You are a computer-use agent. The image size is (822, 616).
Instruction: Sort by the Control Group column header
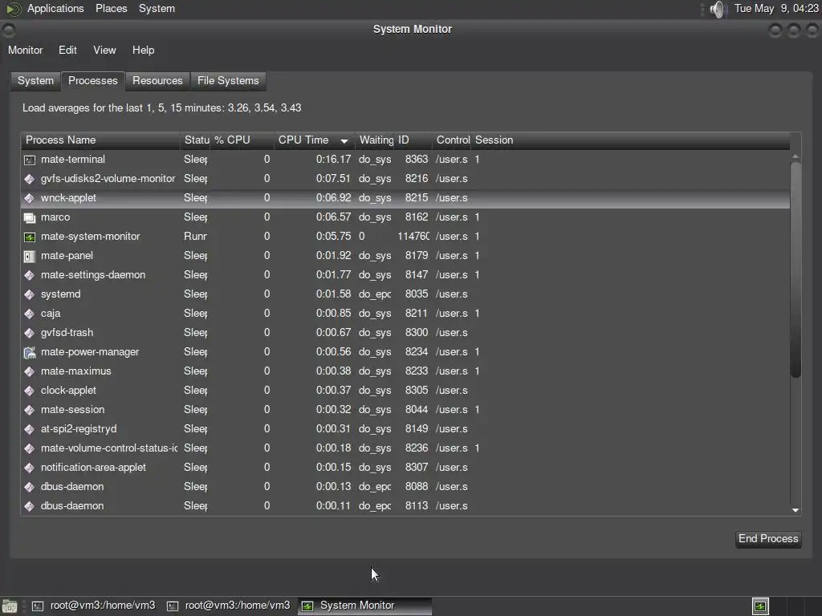tap(452, 140)
